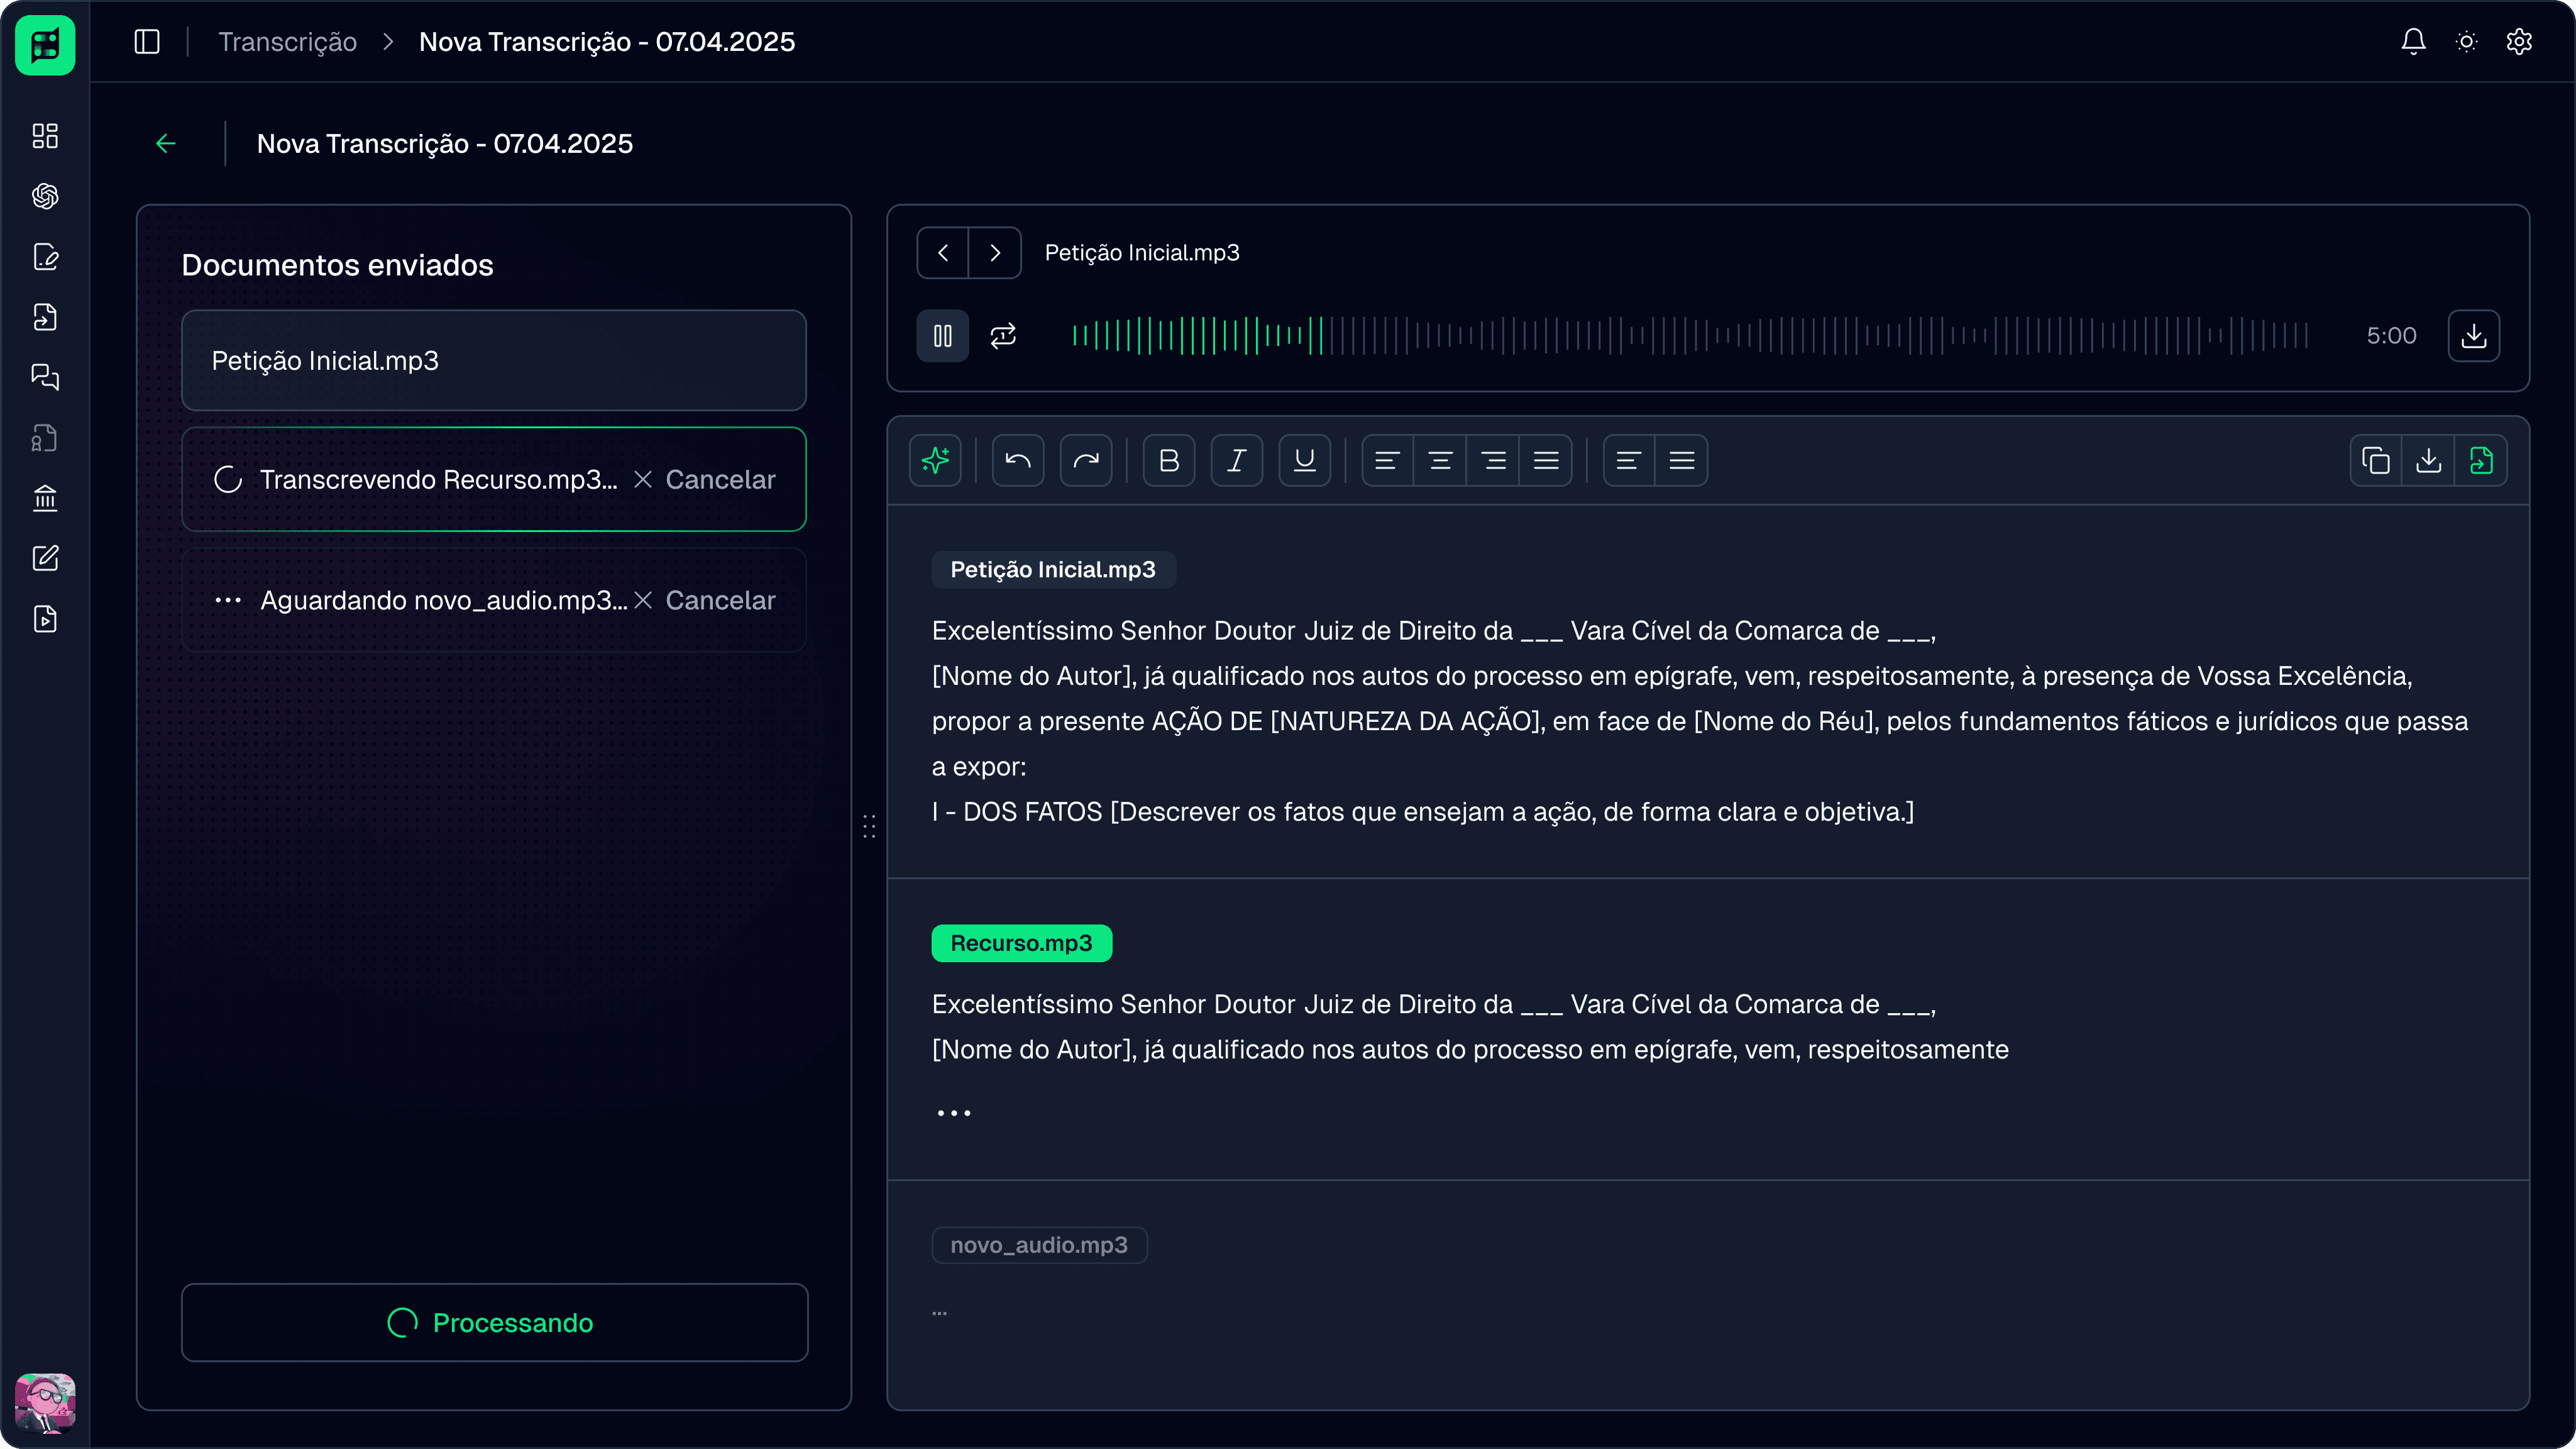Viewport: 2576px width, 1449px height.
Task: Copy transcription with the copy icon
Action: [x=2376, y=460]
